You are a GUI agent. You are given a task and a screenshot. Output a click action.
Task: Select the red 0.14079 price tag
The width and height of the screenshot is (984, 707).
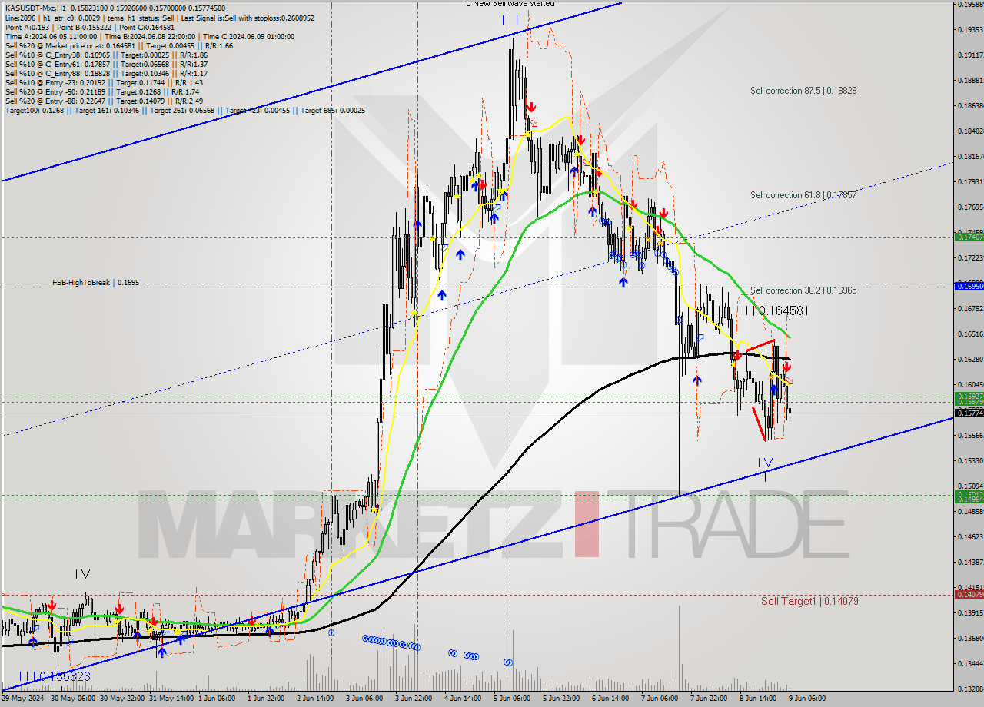click(x=969, y=594)
